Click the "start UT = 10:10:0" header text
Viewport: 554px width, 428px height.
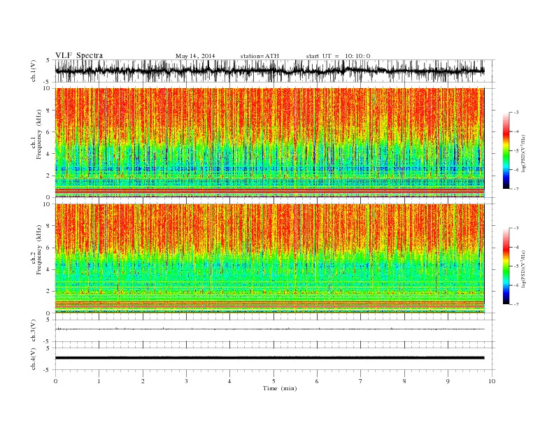[x=338, y=56]
